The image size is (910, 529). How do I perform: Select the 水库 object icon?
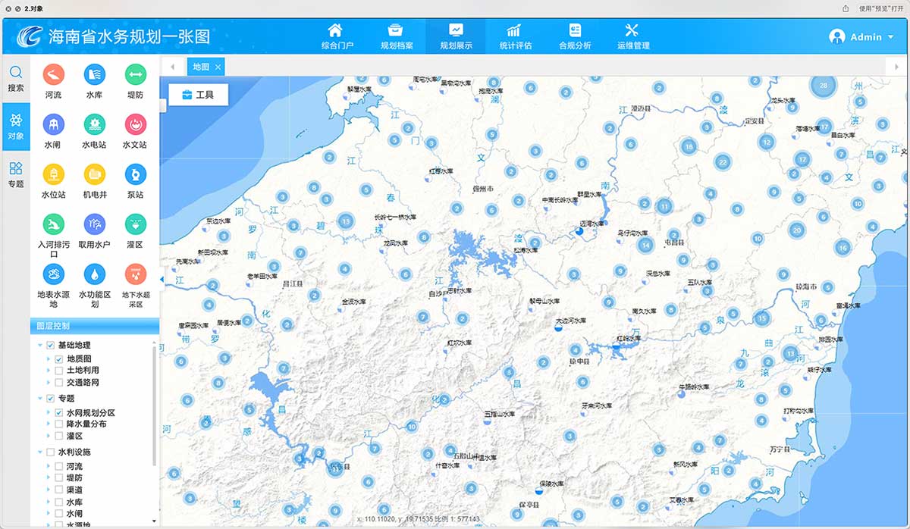pyautogui.click(x=94, y=74)
